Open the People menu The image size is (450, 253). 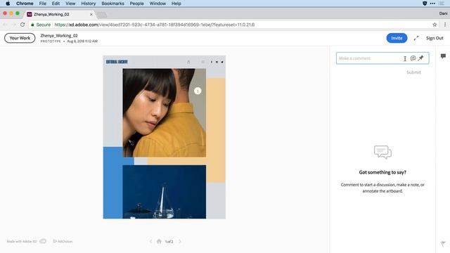coord(136,4)
